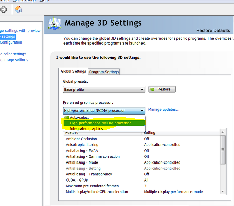Select the Anisotropic filtering row

[x=142, y=145]
